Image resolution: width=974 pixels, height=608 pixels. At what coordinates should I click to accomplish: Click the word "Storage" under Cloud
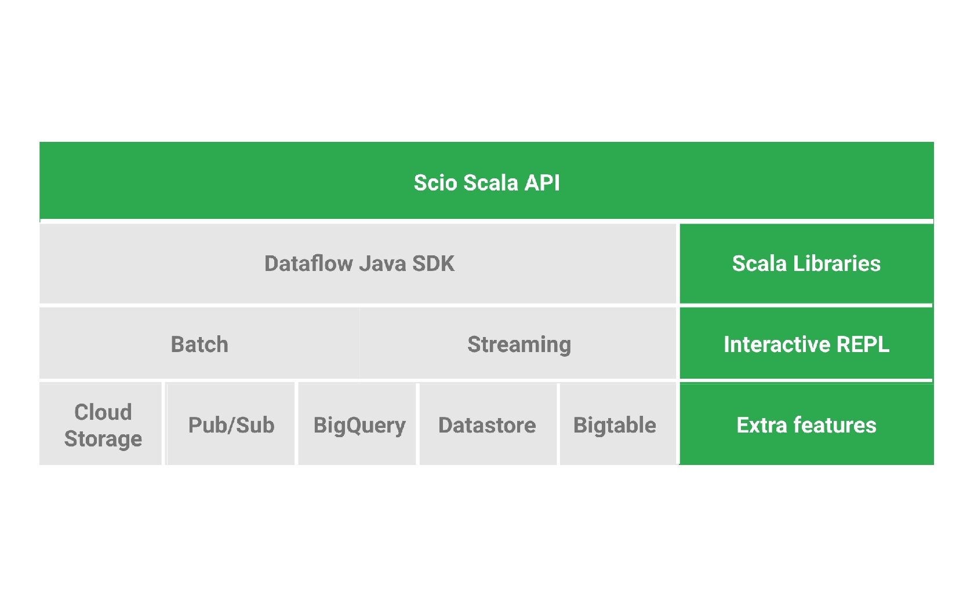(x=103, y=439)
